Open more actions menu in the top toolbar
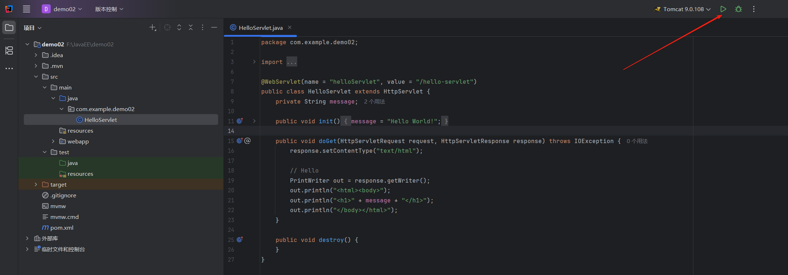Image resolution: width=788 pixels, height=275 pixels. pos(754,9)
